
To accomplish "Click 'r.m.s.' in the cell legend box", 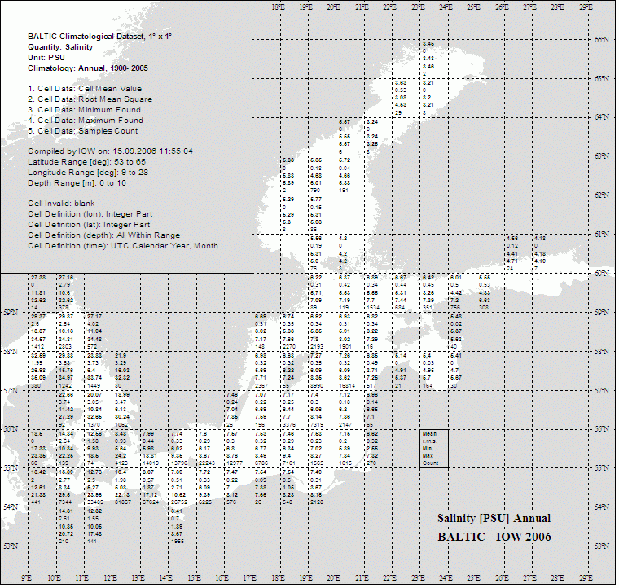I will (429, 441).
